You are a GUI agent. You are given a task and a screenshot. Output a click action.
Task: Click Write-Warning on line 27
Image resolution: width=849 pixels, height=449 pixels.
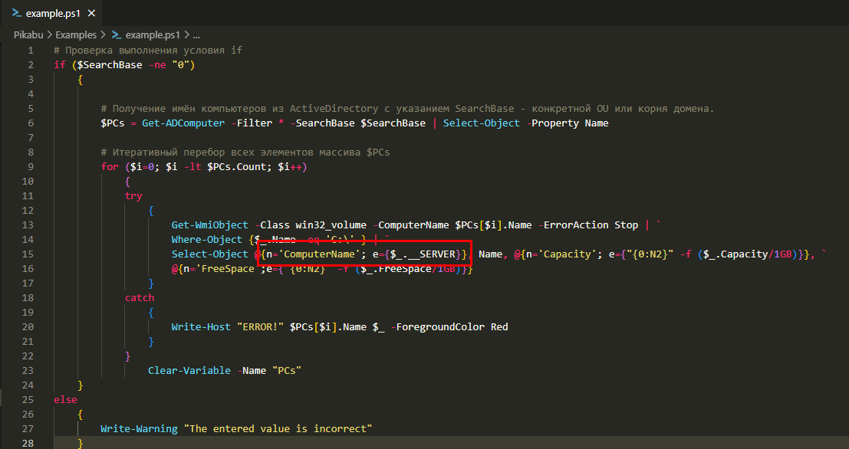(139, 429)
